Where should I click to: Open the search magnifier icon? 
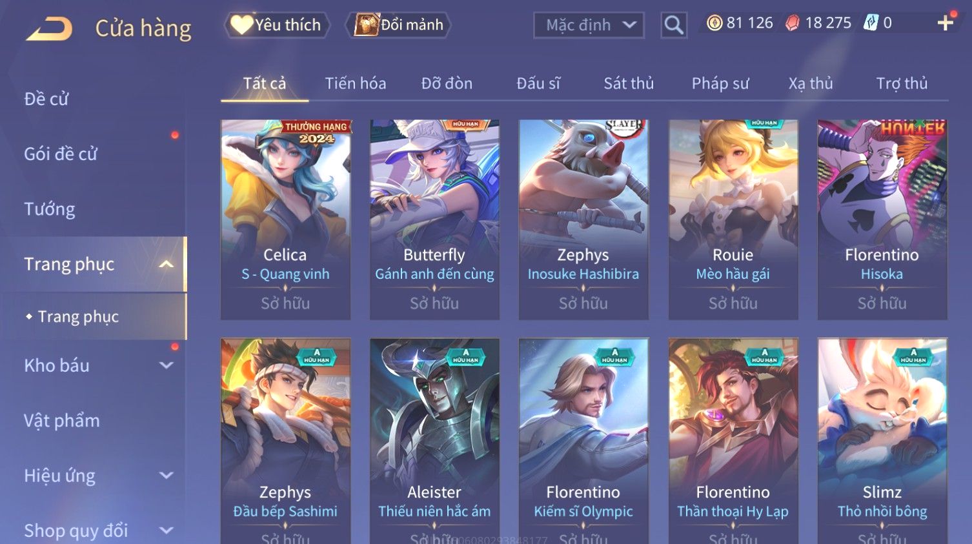click(x=673, y=25)
